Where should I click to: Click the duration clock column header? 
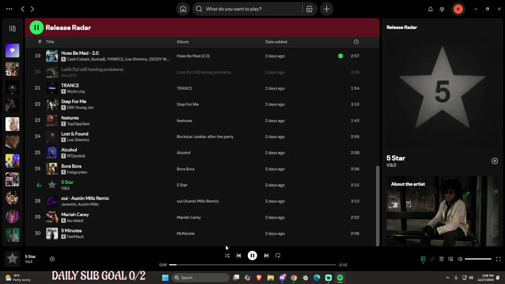tap(356, 41)
